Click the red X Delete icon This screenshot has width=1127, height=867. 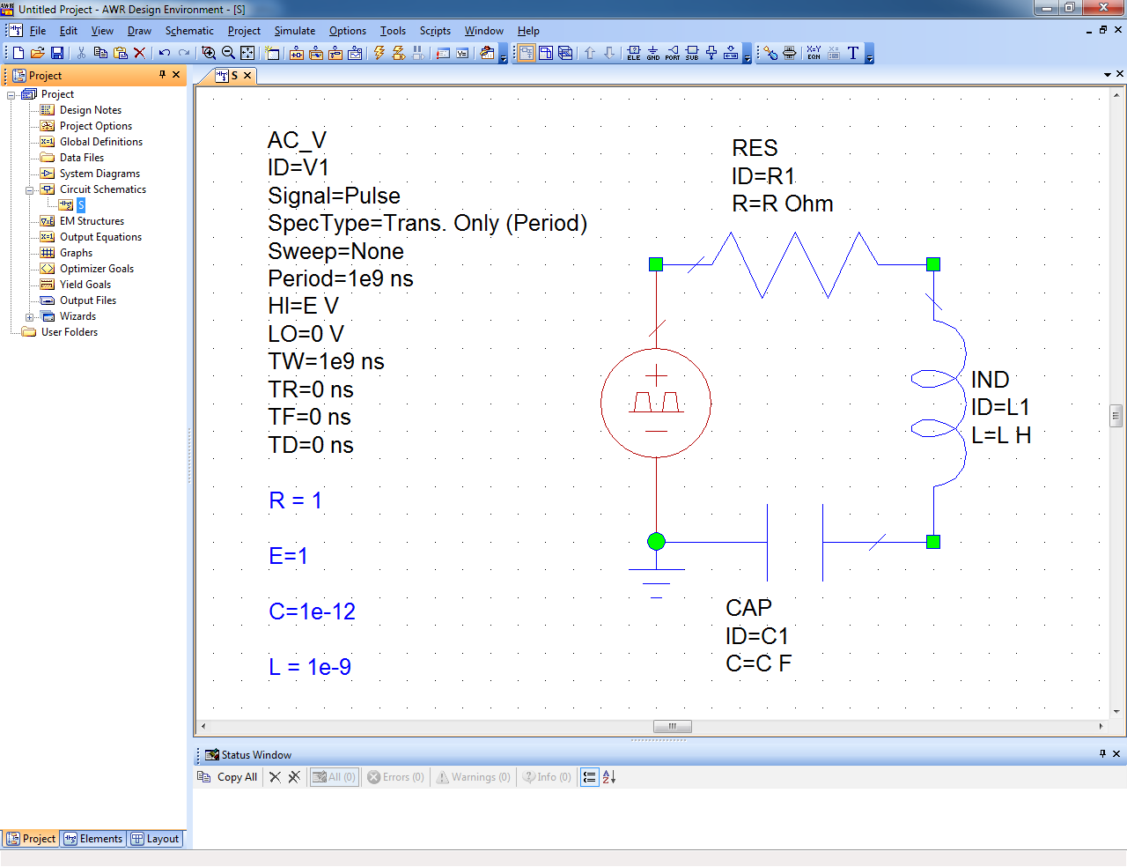pyautogui.click(x=139, y=53)
